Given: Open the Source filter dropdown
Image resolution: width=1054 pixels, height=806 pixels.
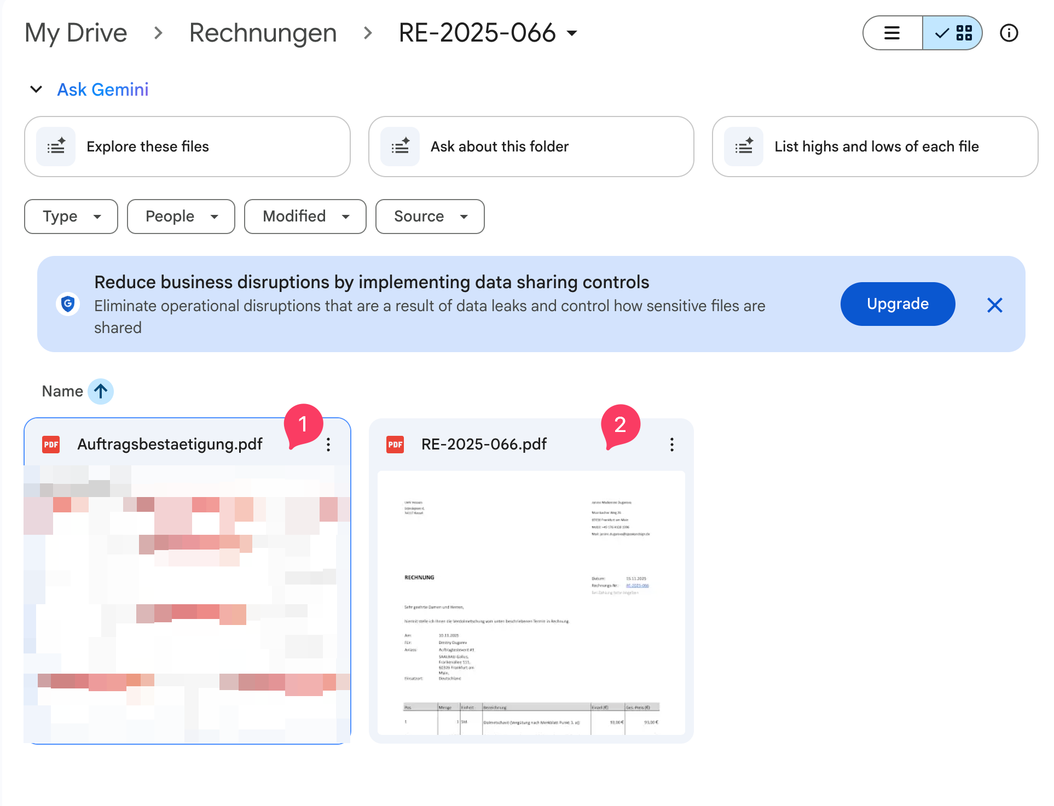Looking at the screenshot, I should point(430,217).
